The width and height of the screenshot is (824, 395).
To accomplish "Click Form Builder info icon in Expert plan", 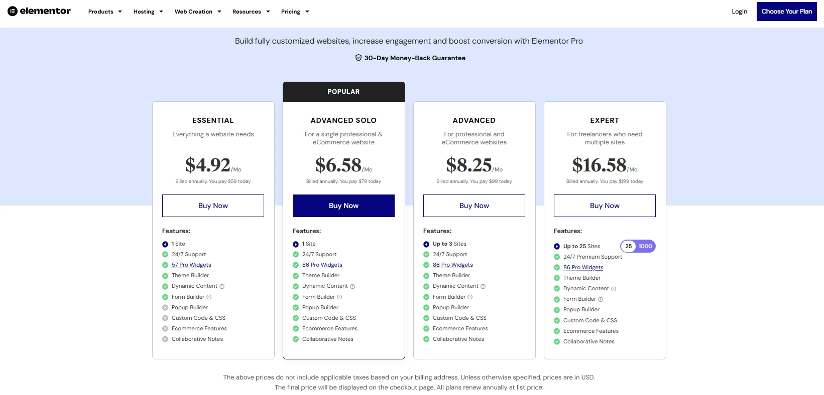I will tap(601, 300).
